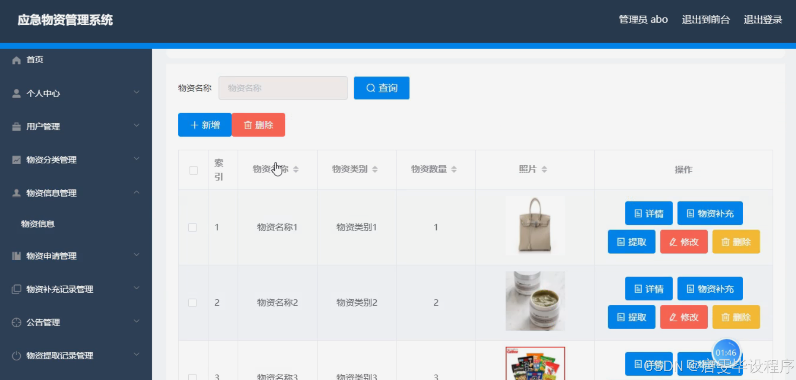Open the snack package photo thumbnail
This screenshot has height=380, width=796.
[x=535, y=364]
